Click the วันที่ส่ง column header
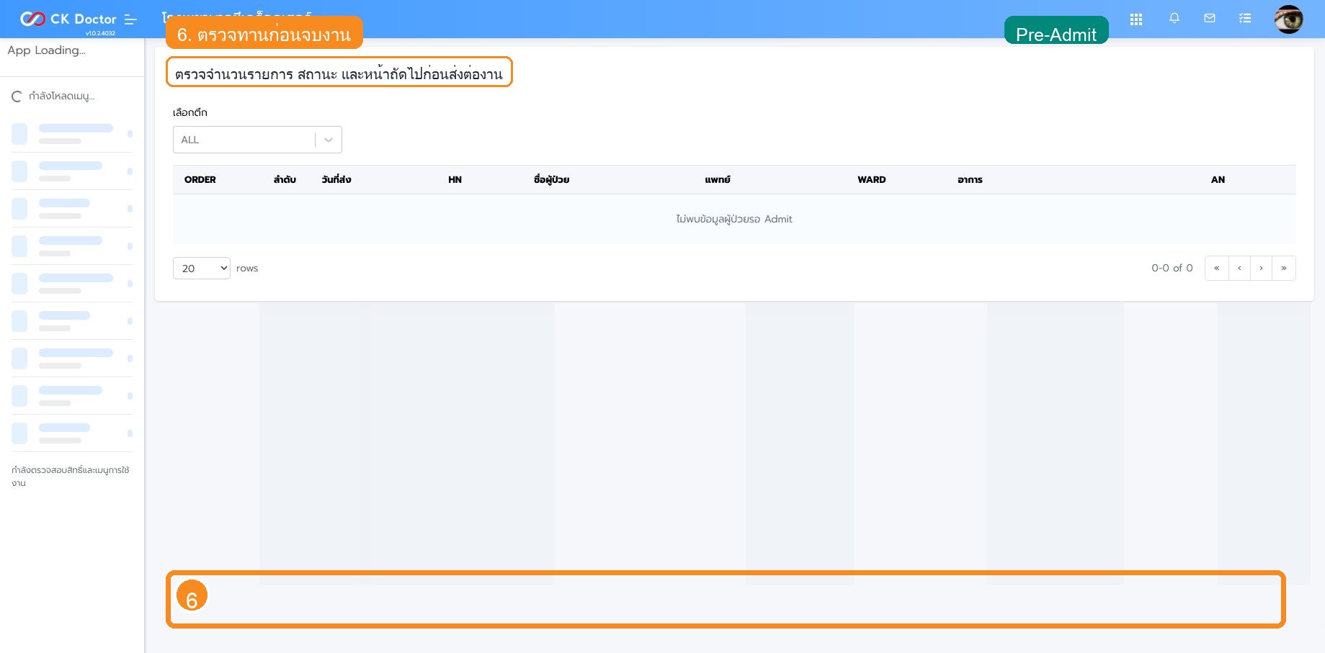1325x653 pixels. (x=336, y=179)
